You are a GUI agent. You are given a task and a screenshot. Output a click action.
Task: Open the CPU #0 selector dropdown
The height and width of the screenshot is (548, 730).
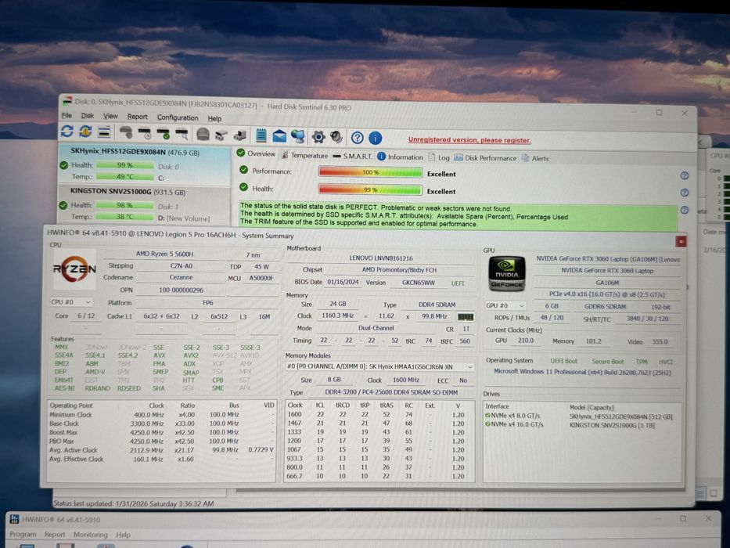point(71,302)
